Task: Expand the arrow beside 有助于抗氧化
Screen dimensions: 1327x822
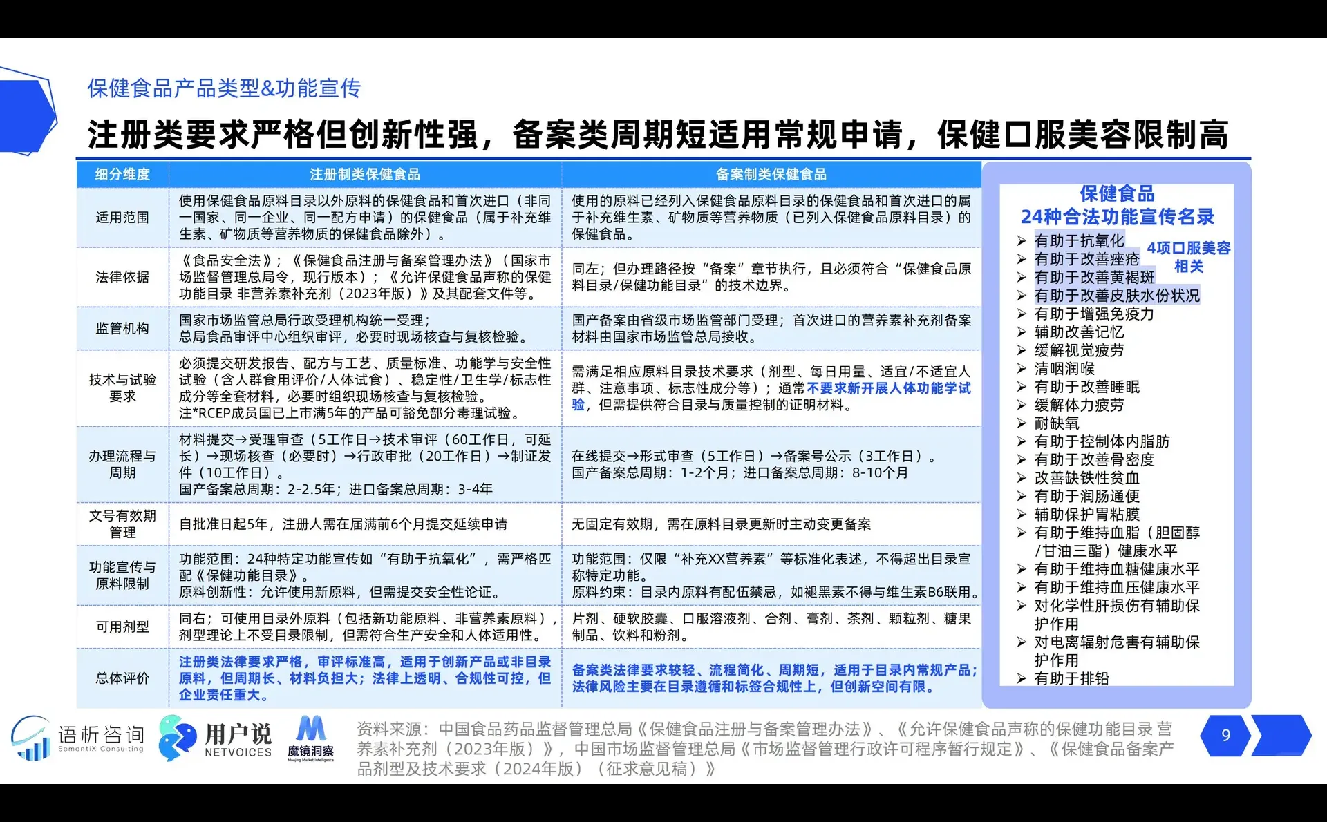Action: point(1022,240)
